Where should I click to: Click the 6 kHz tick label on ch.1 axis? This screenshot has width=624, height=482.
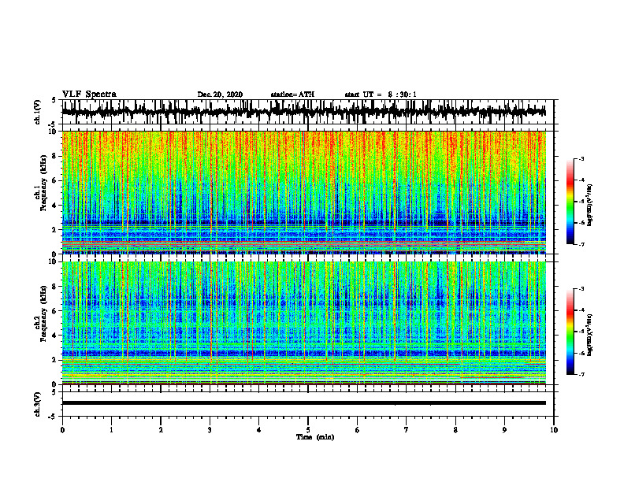point(54,180)
